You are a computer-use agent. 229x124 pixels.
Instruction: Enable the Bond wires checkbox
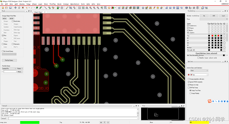13,21
